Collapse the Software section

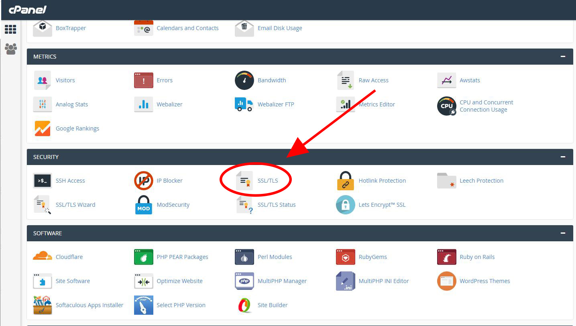tap(563, 233)
